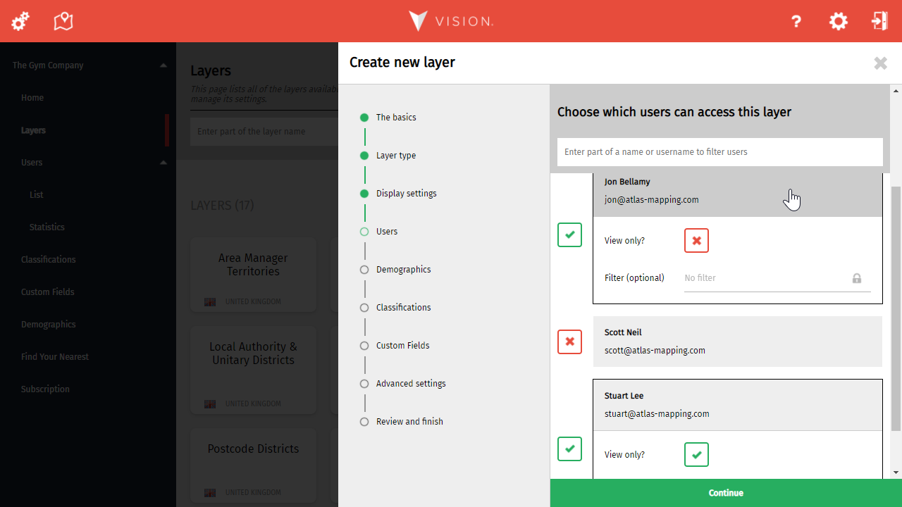Open help question mark icon

[x=796, y=21]
